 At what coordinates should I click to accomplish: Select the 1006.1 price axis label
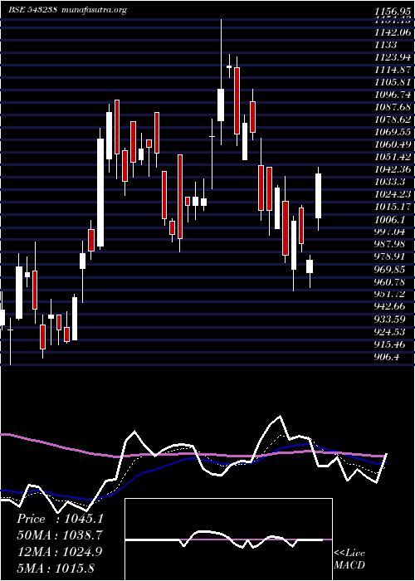[389, 219]
